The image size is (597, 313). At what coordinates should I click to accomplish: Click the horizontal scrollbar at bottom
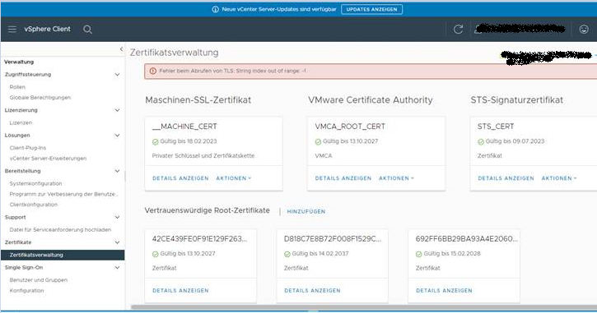[364, 307]
